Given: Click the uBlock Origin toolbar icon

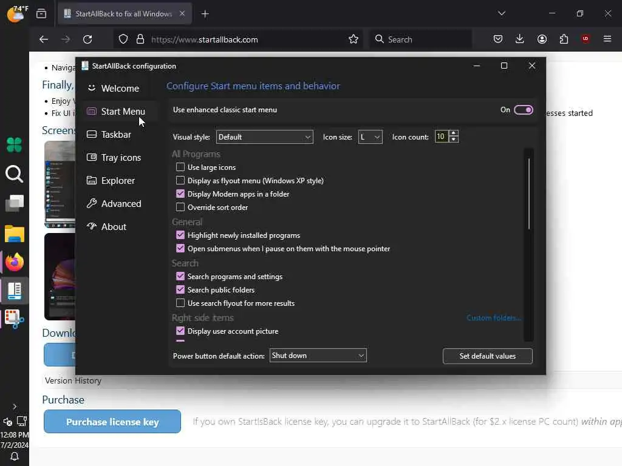Looking at the screenshot, I should [586, 39].
